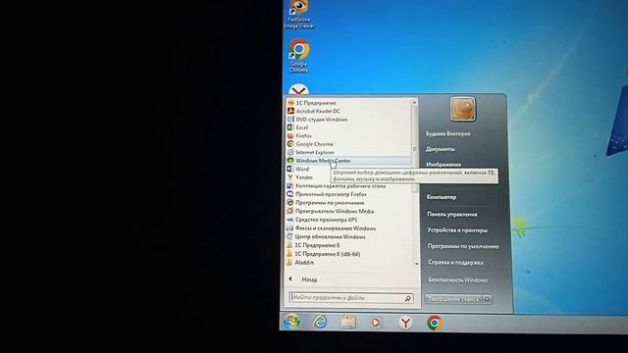Viewport: 628px width, 353px height.
Task: Launch Excel from the program list
Action: pos(297,127)
